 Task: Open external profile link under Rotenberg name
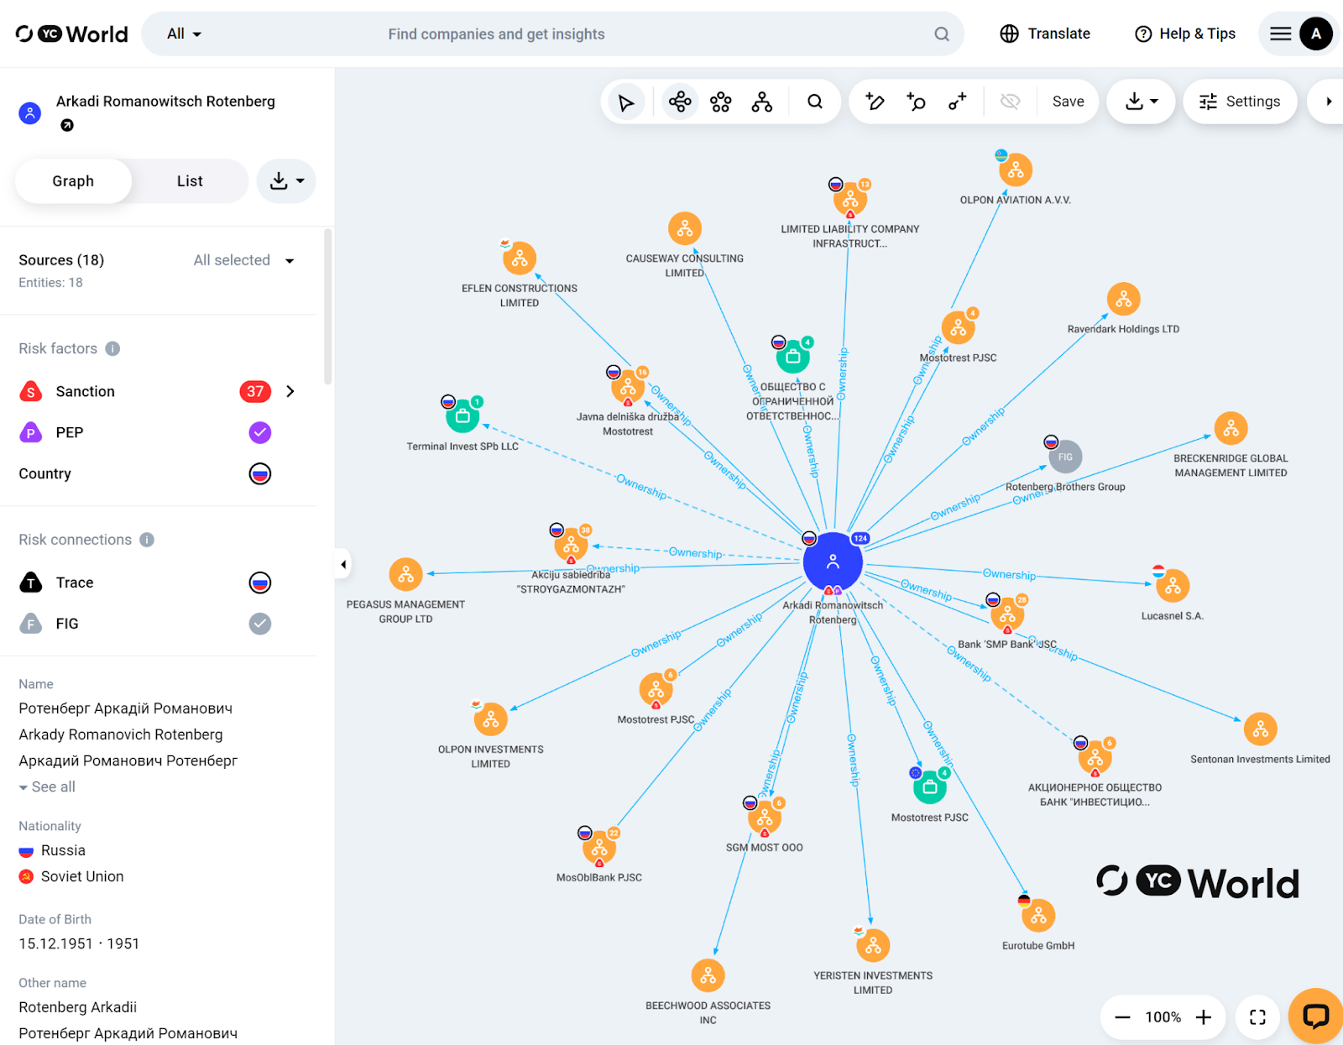(x=67, y=125)
